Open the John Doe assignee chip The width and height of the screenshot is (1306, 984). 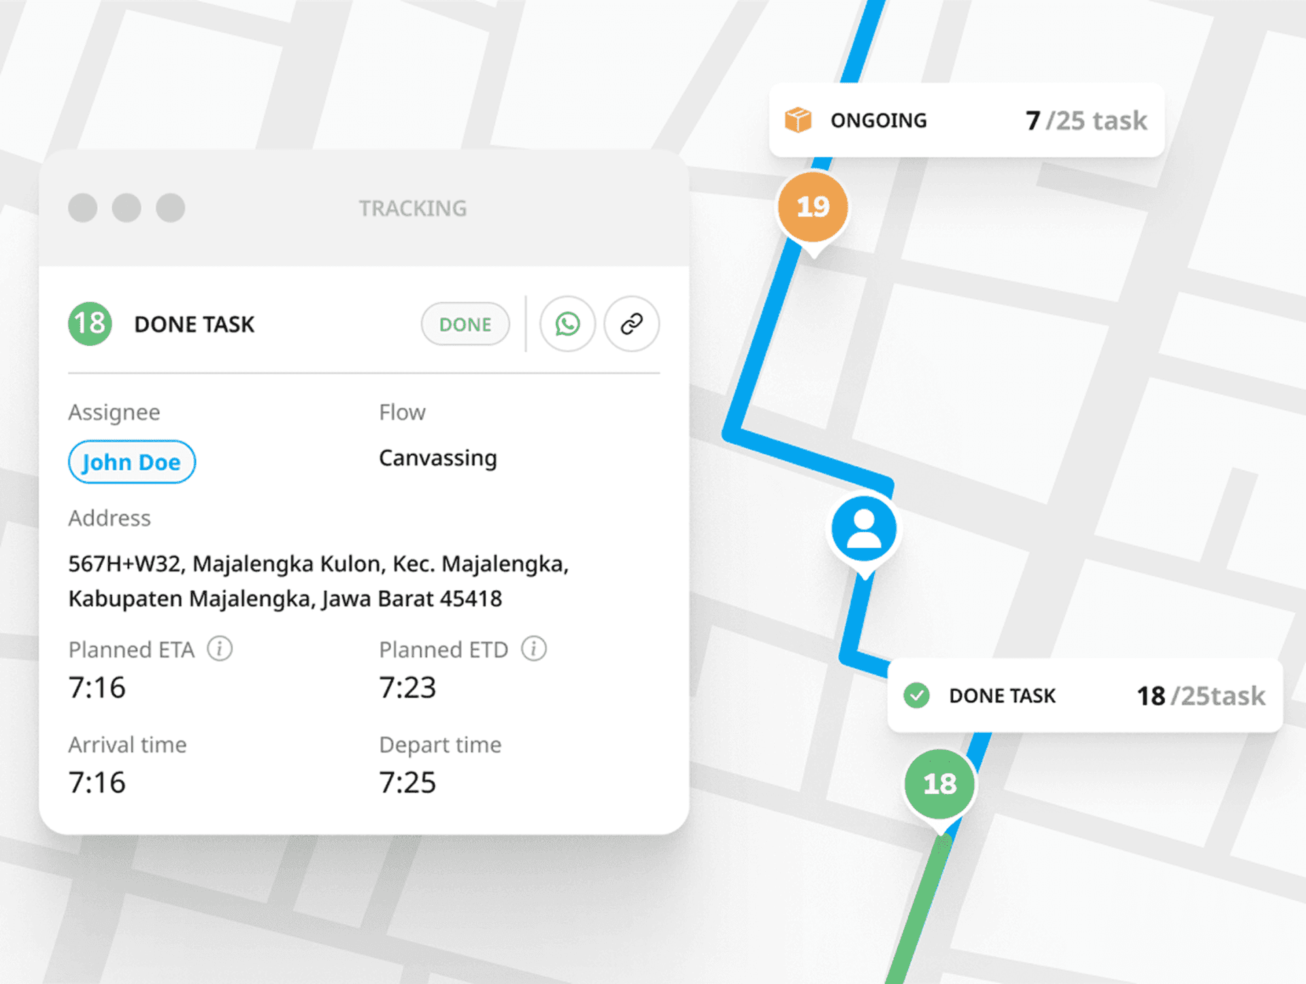pos(132,462)
